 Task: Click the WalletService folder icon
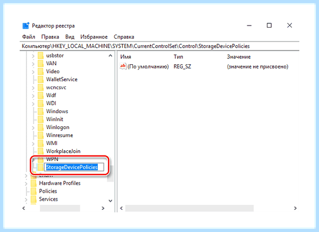click(41, 80)
